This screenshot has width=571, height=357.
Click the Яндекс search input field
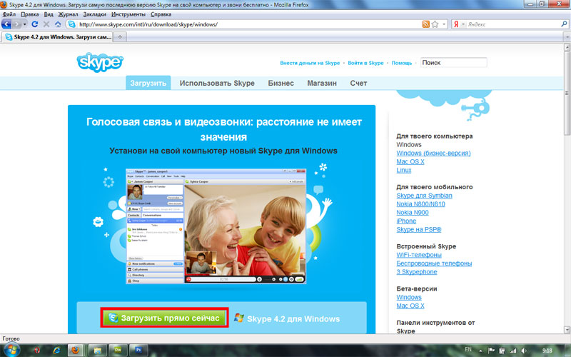[x=513, y=24]
